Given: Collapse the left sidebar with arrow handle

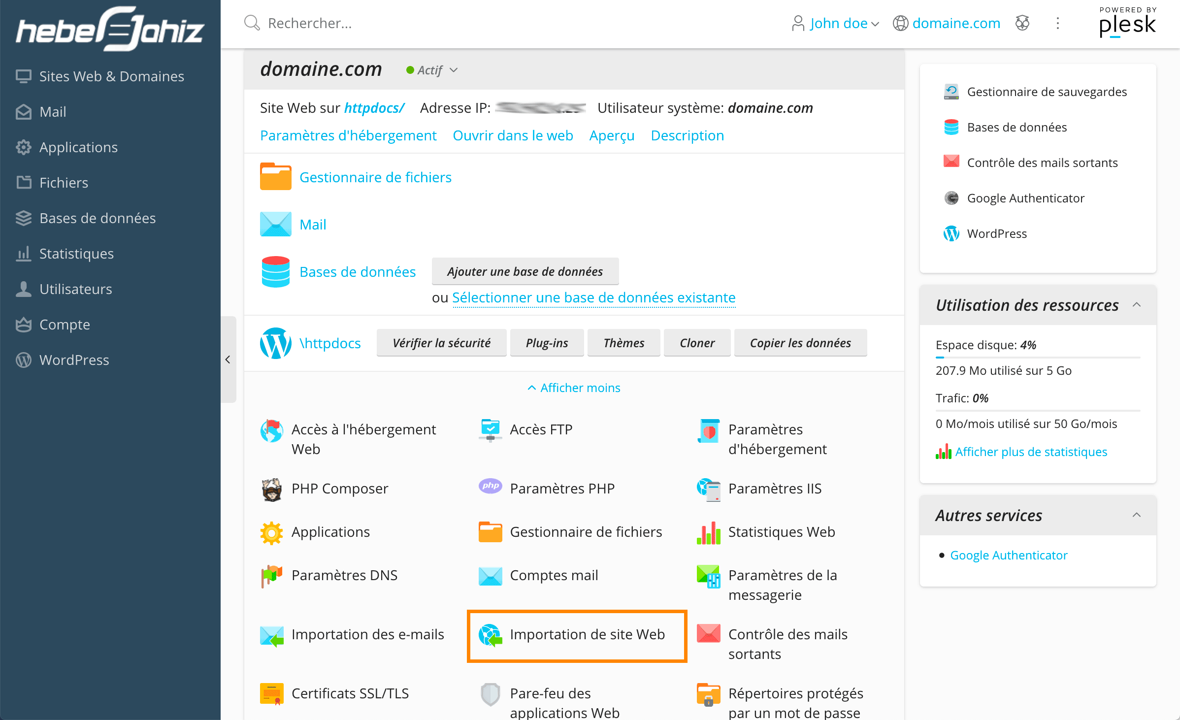Looking at the screenshot, I should click(228, 360).
